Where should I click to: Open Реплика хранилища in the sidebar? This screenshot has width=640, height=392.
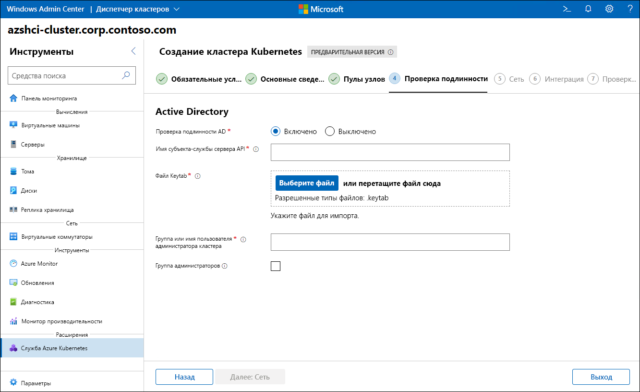coord(72,210)
